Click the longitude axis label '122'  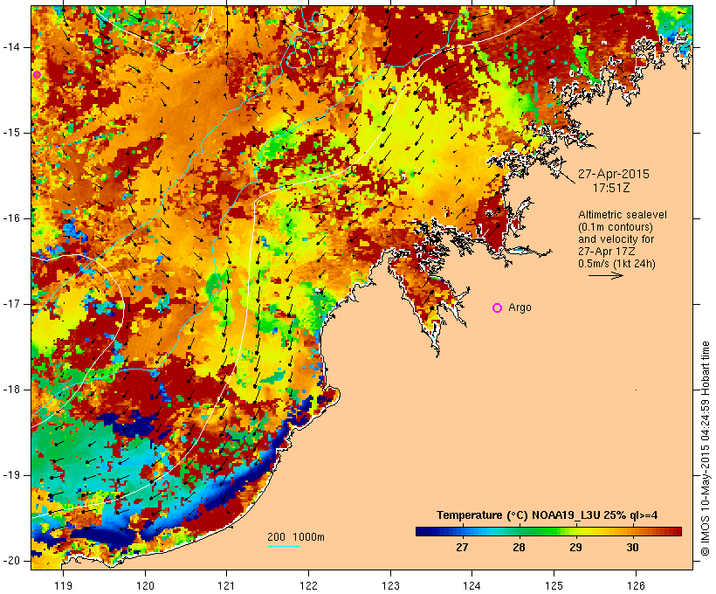click(x=308, y=585)
